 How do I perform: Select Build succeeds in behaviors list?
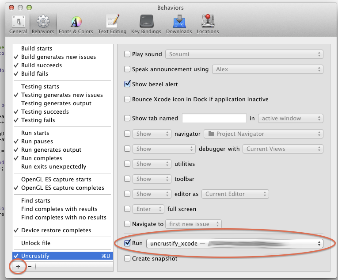click(x=42, y=65)
